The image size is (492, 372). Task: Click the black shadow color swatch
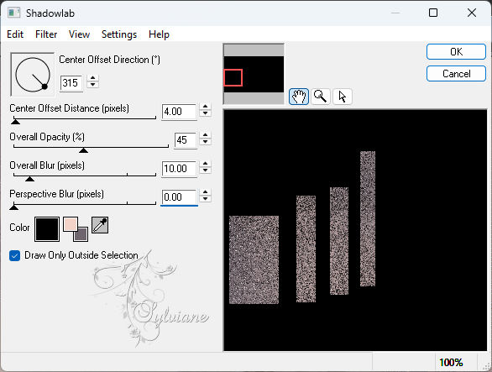pyautogui.click(x=47, y=229)
